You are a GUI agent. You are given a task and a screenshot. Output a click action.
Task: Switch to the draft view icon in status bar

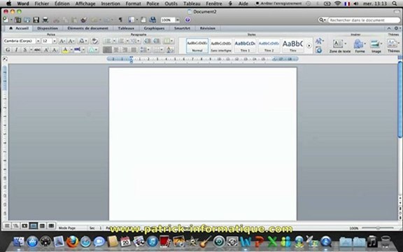point(7,226)
